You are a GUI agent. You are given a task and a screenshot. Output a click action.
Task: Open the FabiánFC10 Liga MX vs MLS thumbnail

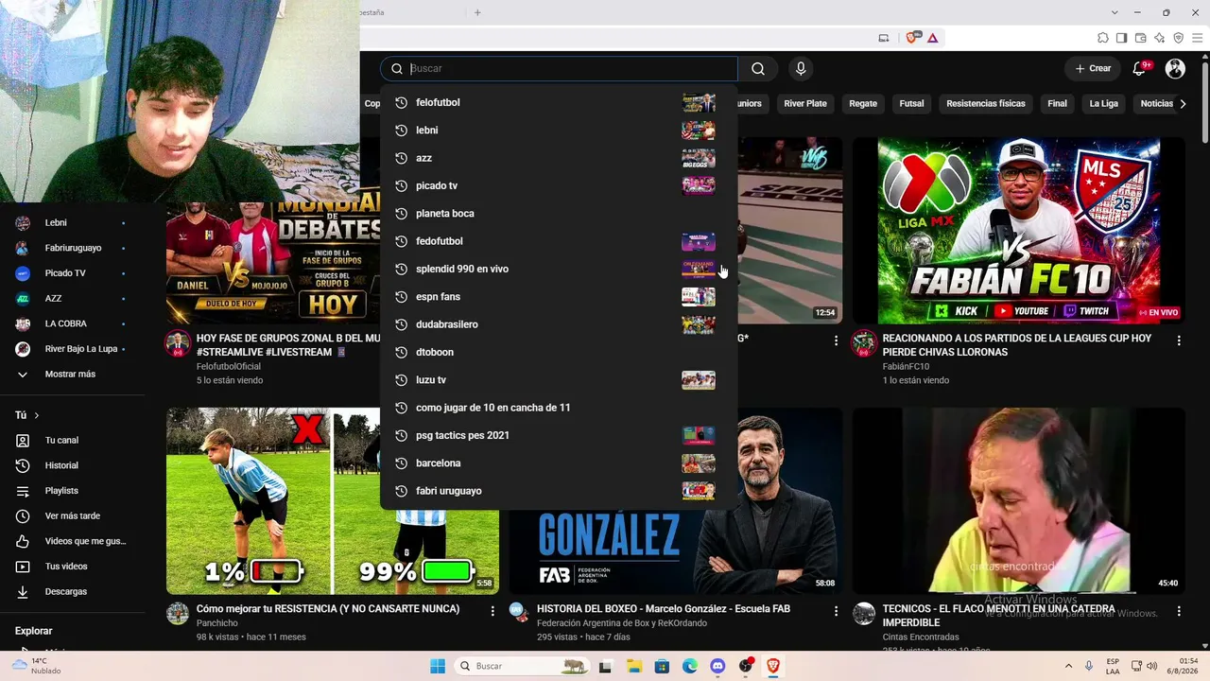coord(1019,231)
